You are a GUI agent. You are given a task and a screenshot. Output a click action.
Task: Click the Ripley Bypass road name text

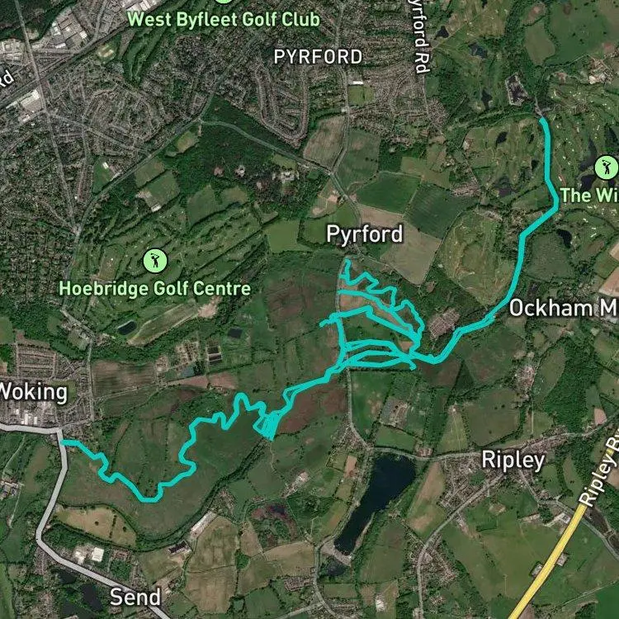(601, 470)
